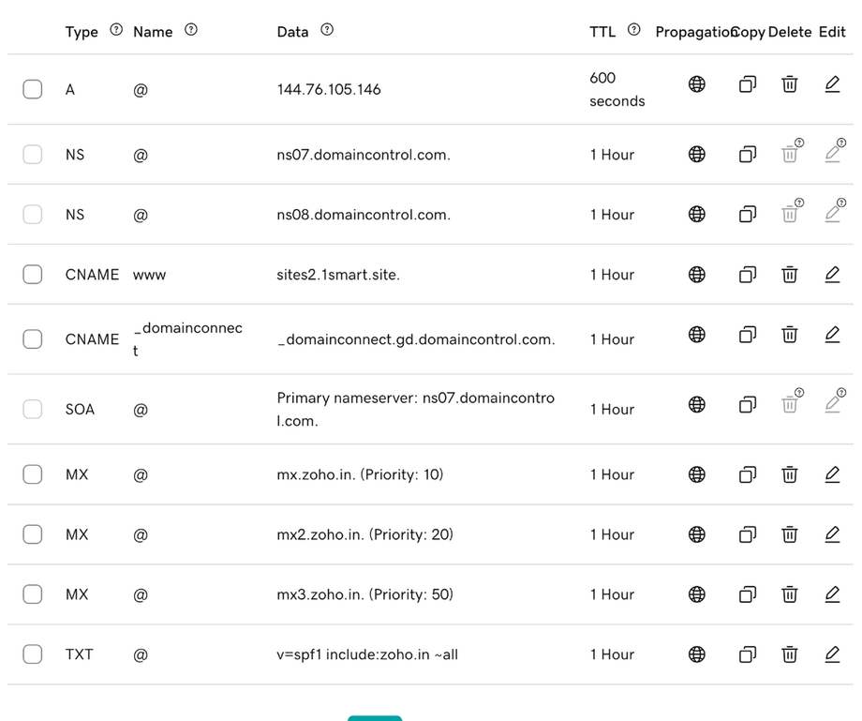Click the _domainconnect.gd.domaincontrol.com. value

point(416,339)
